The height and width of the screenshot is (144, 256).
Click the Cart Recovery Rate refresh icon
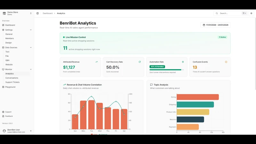pyautogui.click(x=140, y=62)
